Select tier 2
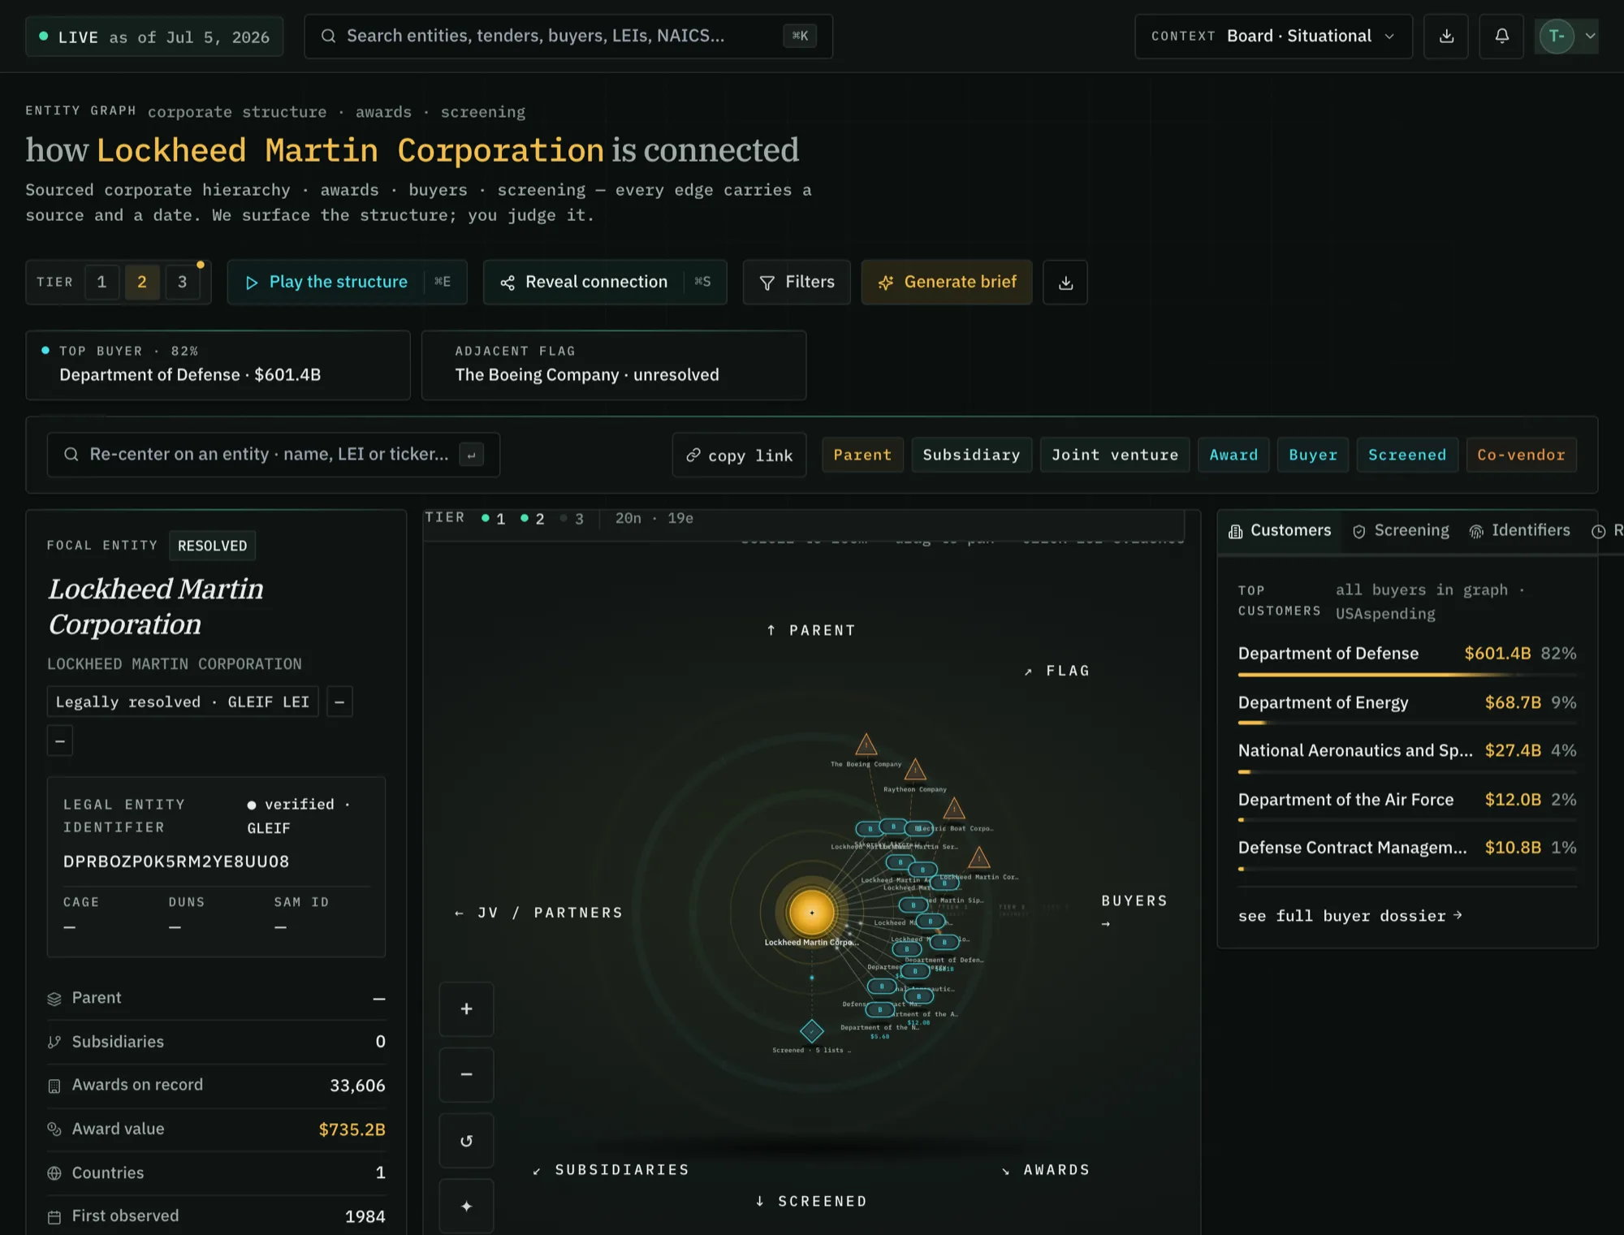Viewport: 1624px width, 1235px height. [x=142, y=282]
